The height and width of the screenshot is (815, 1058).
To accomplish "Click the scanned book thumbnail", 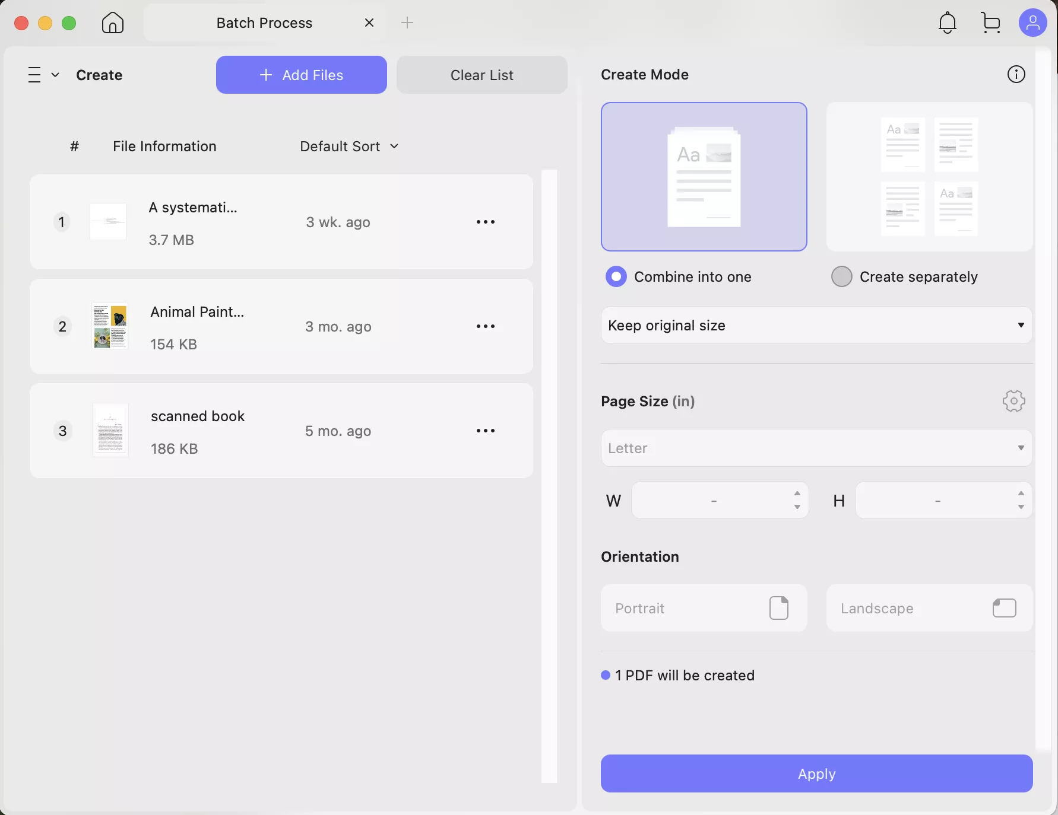I will pos(110,431).
